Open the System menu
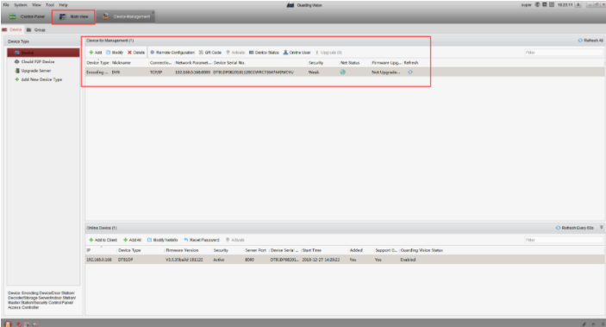Viewport: 606px width, 327px height. pyautogui.click(x=21, y=5)
